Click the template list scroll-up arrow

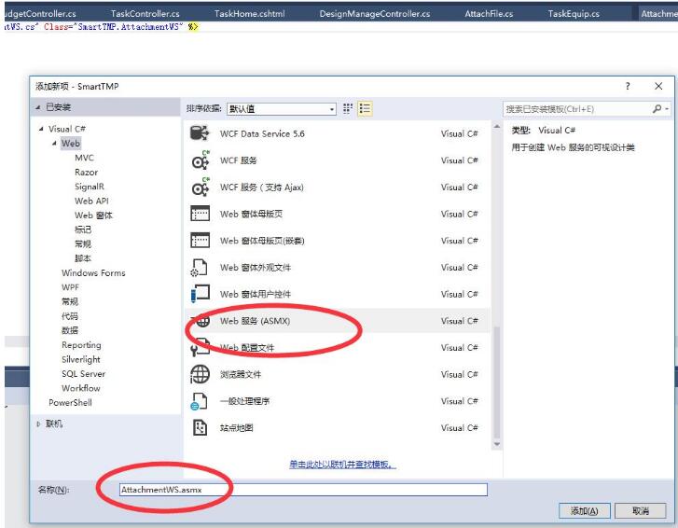pyautogui.click(x=497, y=127)
